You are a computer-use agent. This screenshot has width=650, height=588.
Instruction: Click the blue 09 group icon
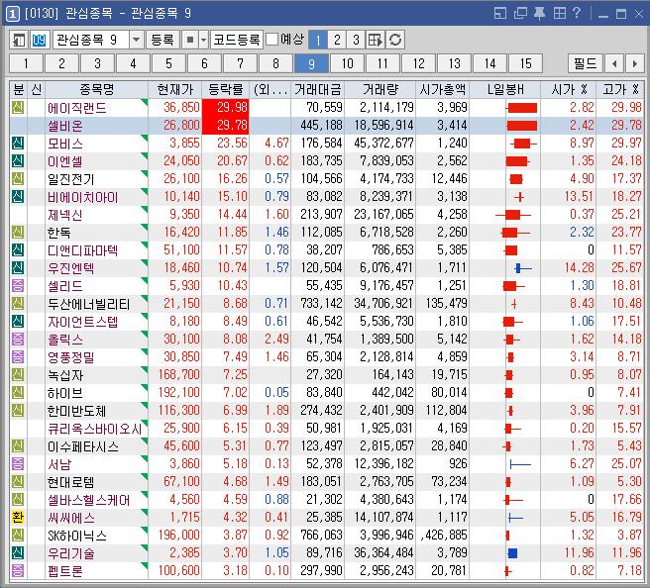[39, 41]
